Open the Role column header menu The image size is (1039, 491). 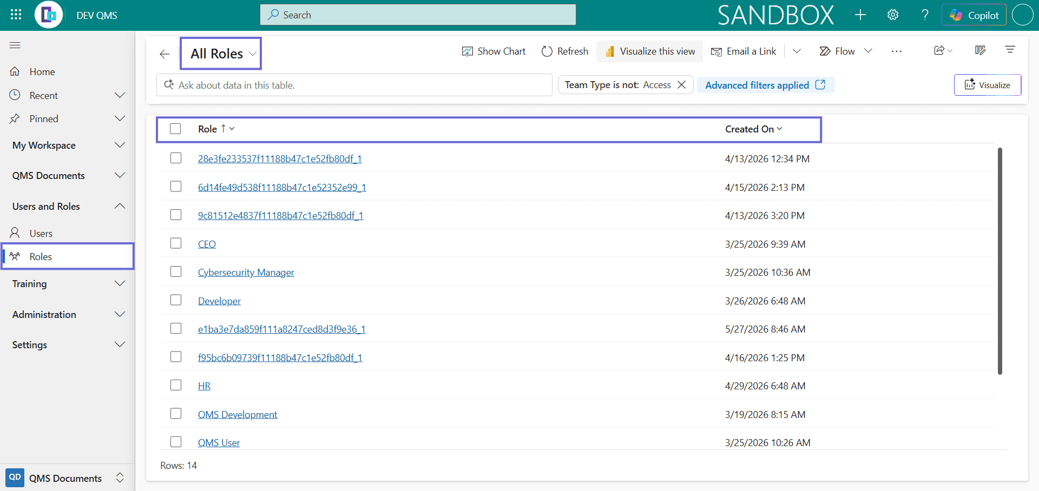216,129
